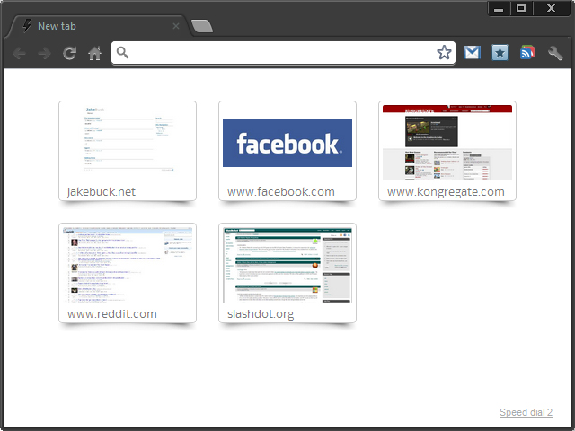Bookmark this page with the star outline
This screenshot has width=575, height=431.
coord(444,53)
